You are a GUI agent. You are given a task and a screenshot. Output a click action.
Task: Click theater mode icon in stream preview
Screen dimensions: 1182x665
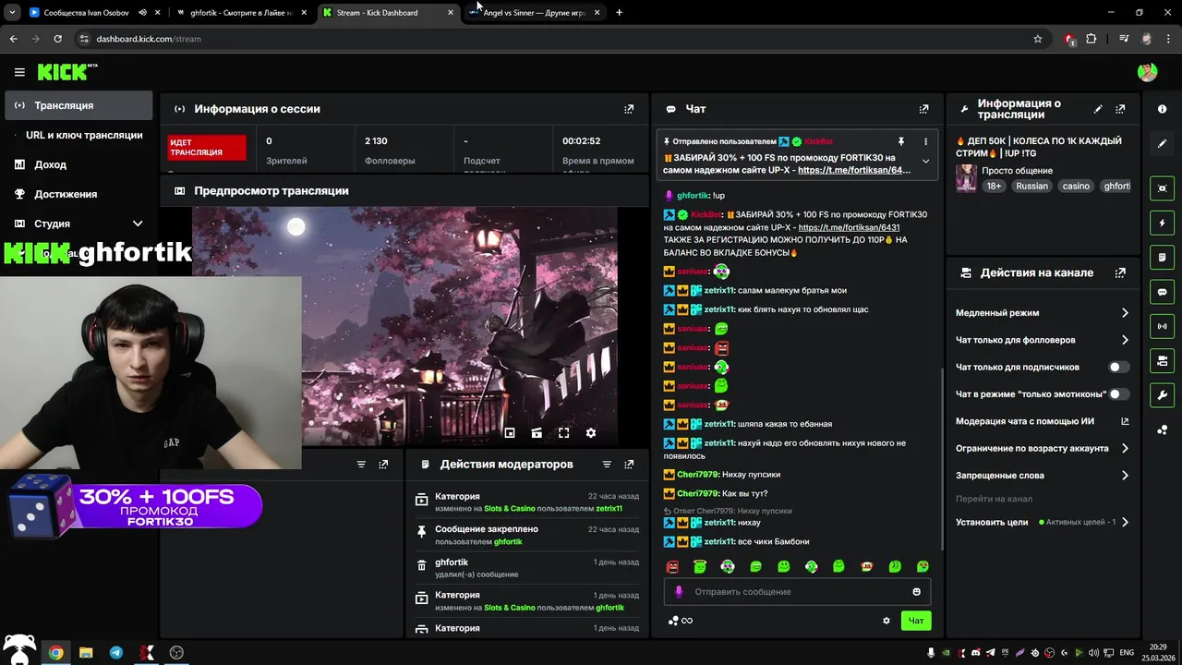coord(537,432)
